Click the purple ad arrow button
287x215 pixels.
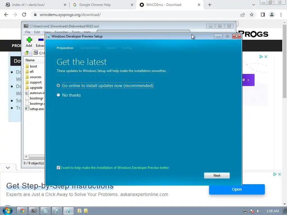pos(248,80)
